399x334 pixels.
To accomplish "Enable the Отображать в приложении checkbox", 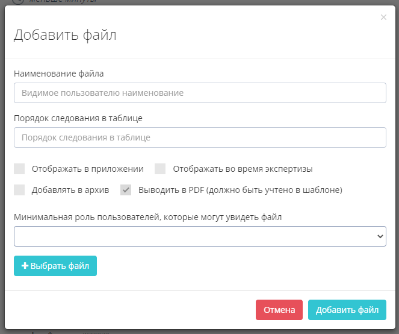I will [20, 169].
